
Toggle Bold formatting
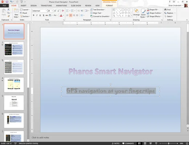33,15
